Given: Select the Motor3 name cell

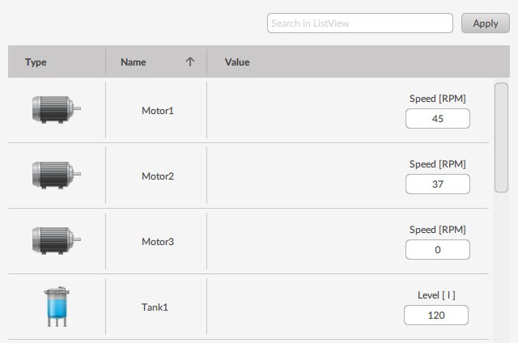Looking at the screenshot, I should (157, 241).
